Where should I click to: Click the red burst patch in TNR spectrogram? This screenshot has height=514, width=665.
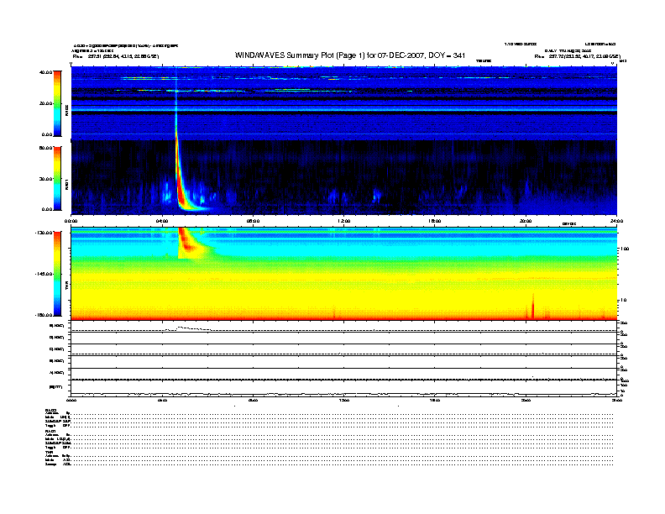[x=186, y=244]
